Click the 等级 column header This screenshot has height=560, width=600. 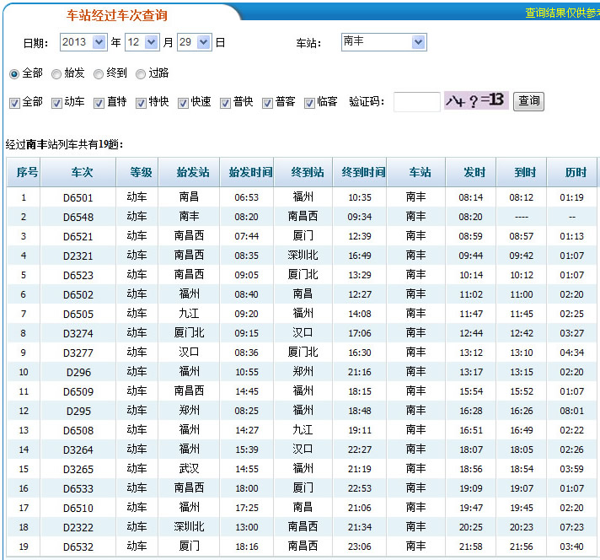tap(137, 172)
